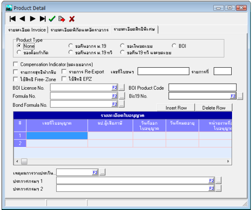The width and height of the screenshot is (252, 210).
Task: Open F2 lookup in Formula No. field
Action: pos(114,96)
